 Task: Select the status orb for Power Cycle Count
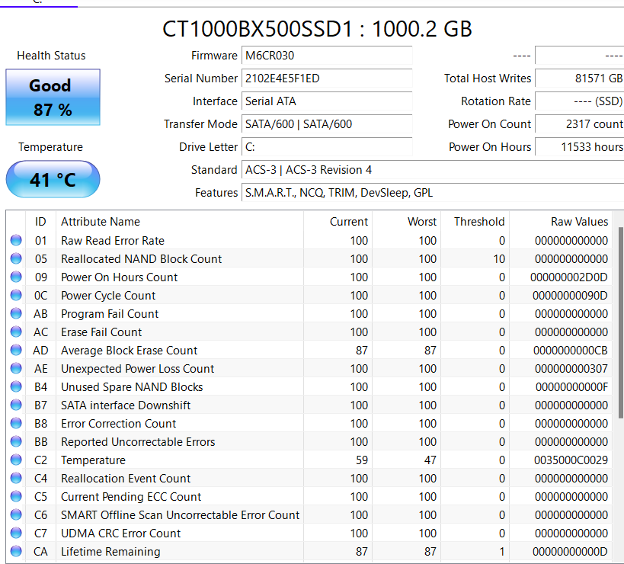point(16,296)
